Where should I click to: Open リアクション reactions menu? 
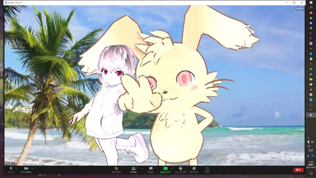(194, 170)
